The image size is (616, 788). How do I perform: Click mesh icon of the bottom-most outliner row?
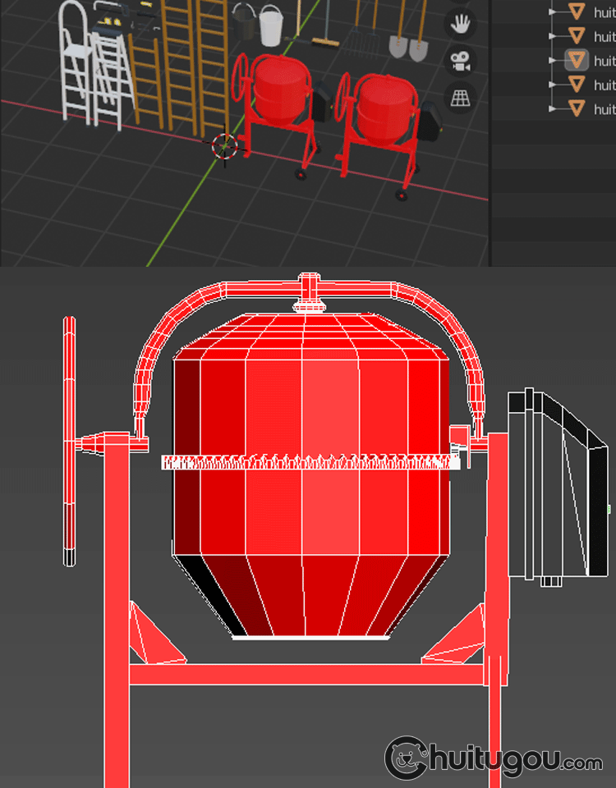pyautogui.click(x=577, y=108)
